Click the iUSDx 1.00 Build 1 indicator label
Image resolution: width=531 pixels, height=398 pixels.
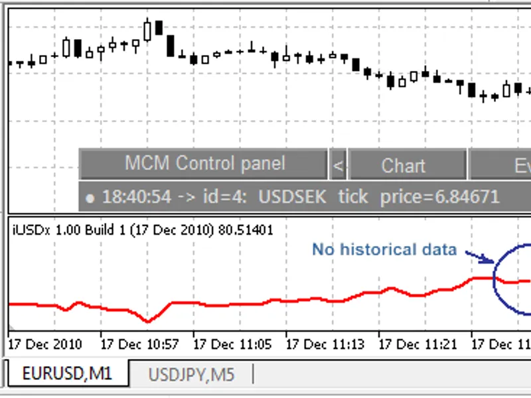(143, 230)
